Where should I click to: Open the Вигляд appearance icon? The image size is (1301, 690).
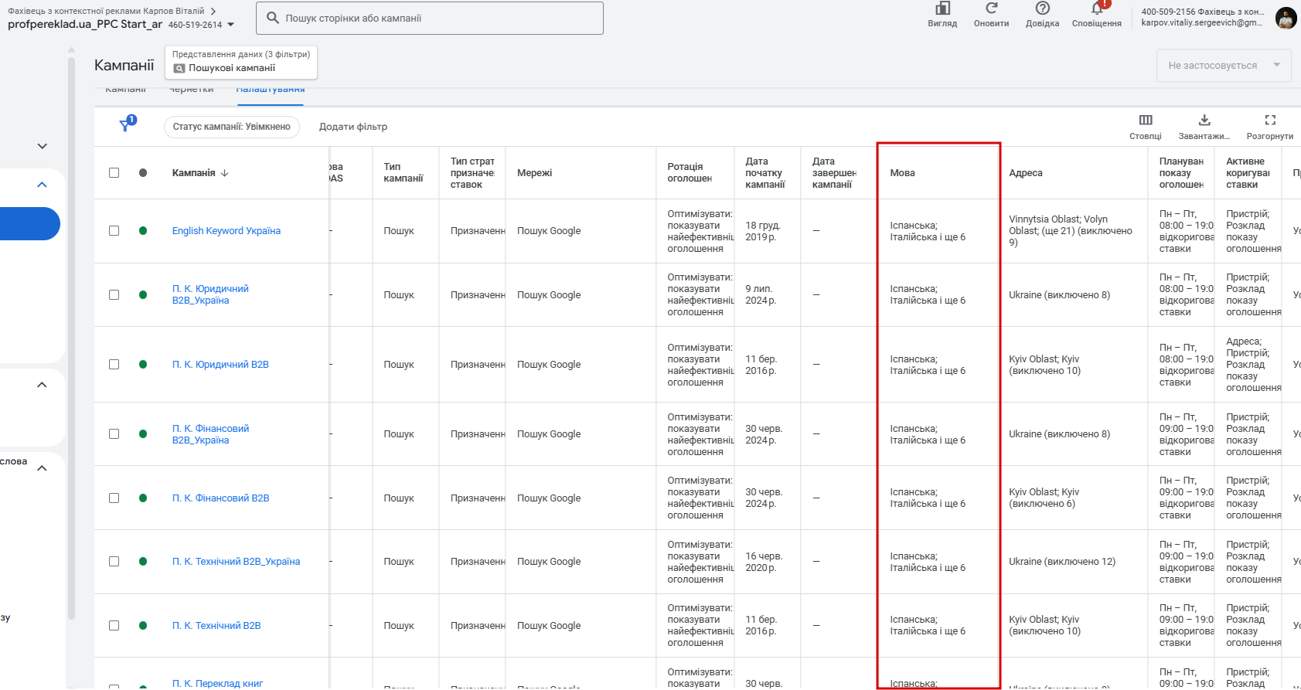(942, 8)
